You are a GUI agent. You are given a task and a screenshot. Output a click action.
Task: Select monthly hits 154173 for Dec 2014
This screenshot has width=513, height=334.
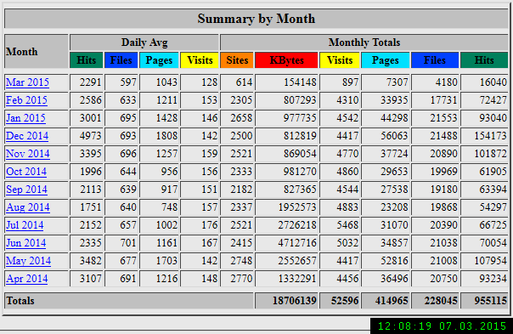490,136
